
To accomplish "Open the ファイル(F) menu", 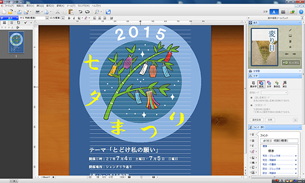I will pos(9,6).
